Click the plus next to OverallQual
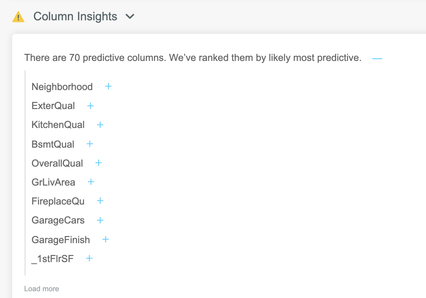The image size is (426, 298). 98,163
